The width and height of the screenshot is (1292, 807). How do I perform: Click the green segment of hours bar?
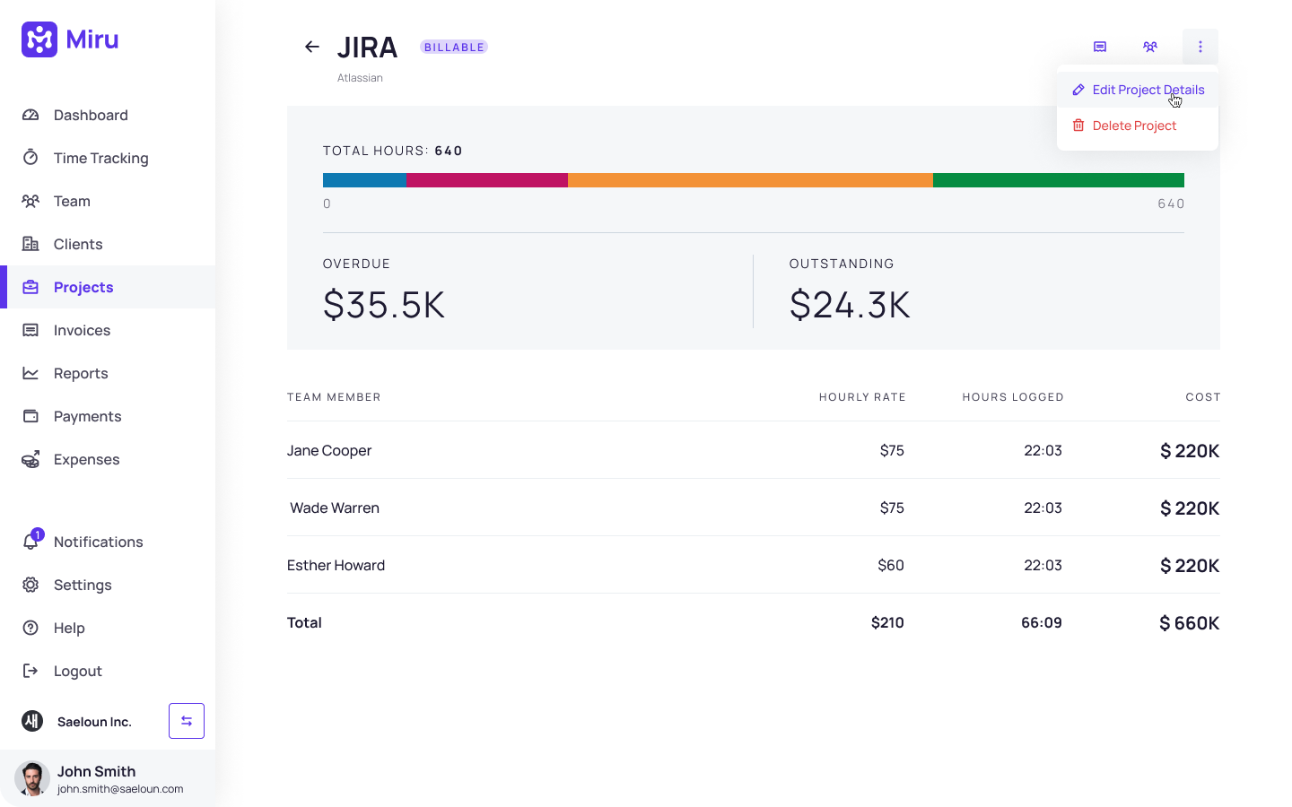[x=1059, y=180]
